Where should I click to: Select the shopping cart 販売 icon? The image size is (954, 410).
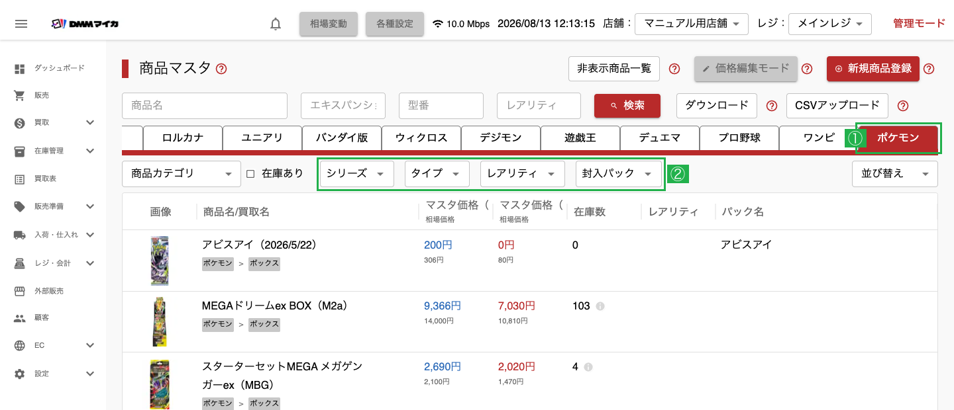tap(20, 95)
